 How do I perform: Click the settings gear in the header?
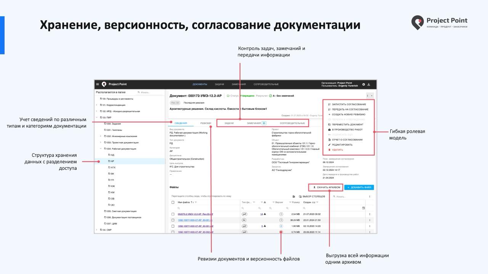pyautogui.click(x=363, y=84)
